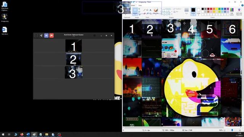Image resolution: width=244 pixels, height=137 pixels.
Task: Click the system clock on the taskbar
Action: [x=239, y=134]
